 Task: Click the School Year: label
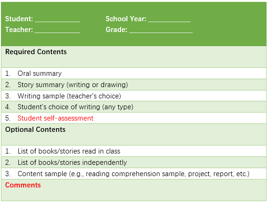pyautogui.click(x=126, y=19)
